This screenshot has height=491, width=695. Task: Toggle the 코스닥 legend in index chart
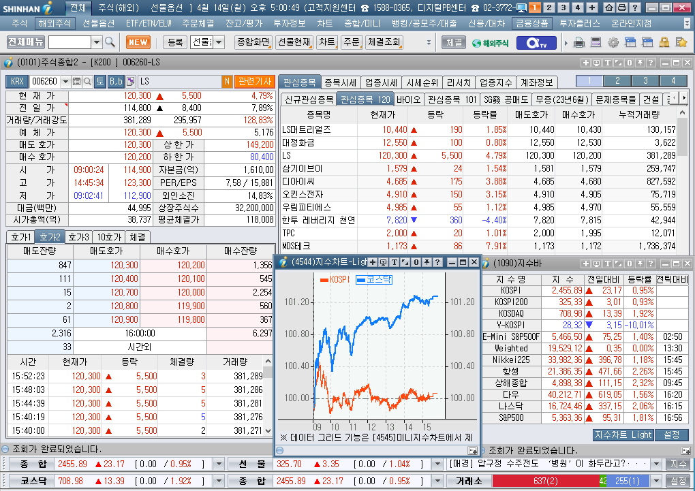374,280
